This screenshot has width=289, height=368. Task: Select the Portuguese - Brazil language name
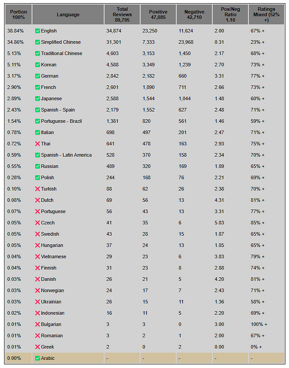tap(61, 121)
